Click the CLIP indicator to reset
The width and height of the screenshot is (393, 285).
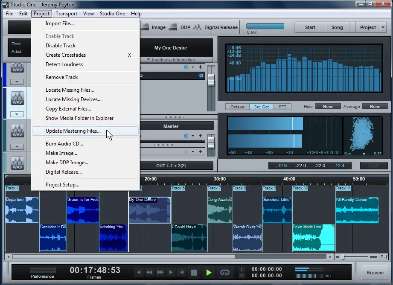(x=374, y=166)
